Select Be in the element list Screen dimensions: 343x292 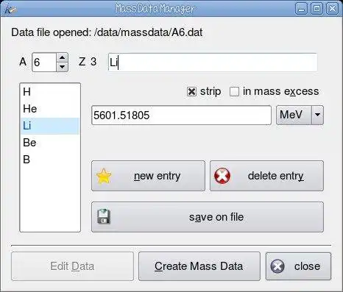pyautogui.click(x=50, y=143)
